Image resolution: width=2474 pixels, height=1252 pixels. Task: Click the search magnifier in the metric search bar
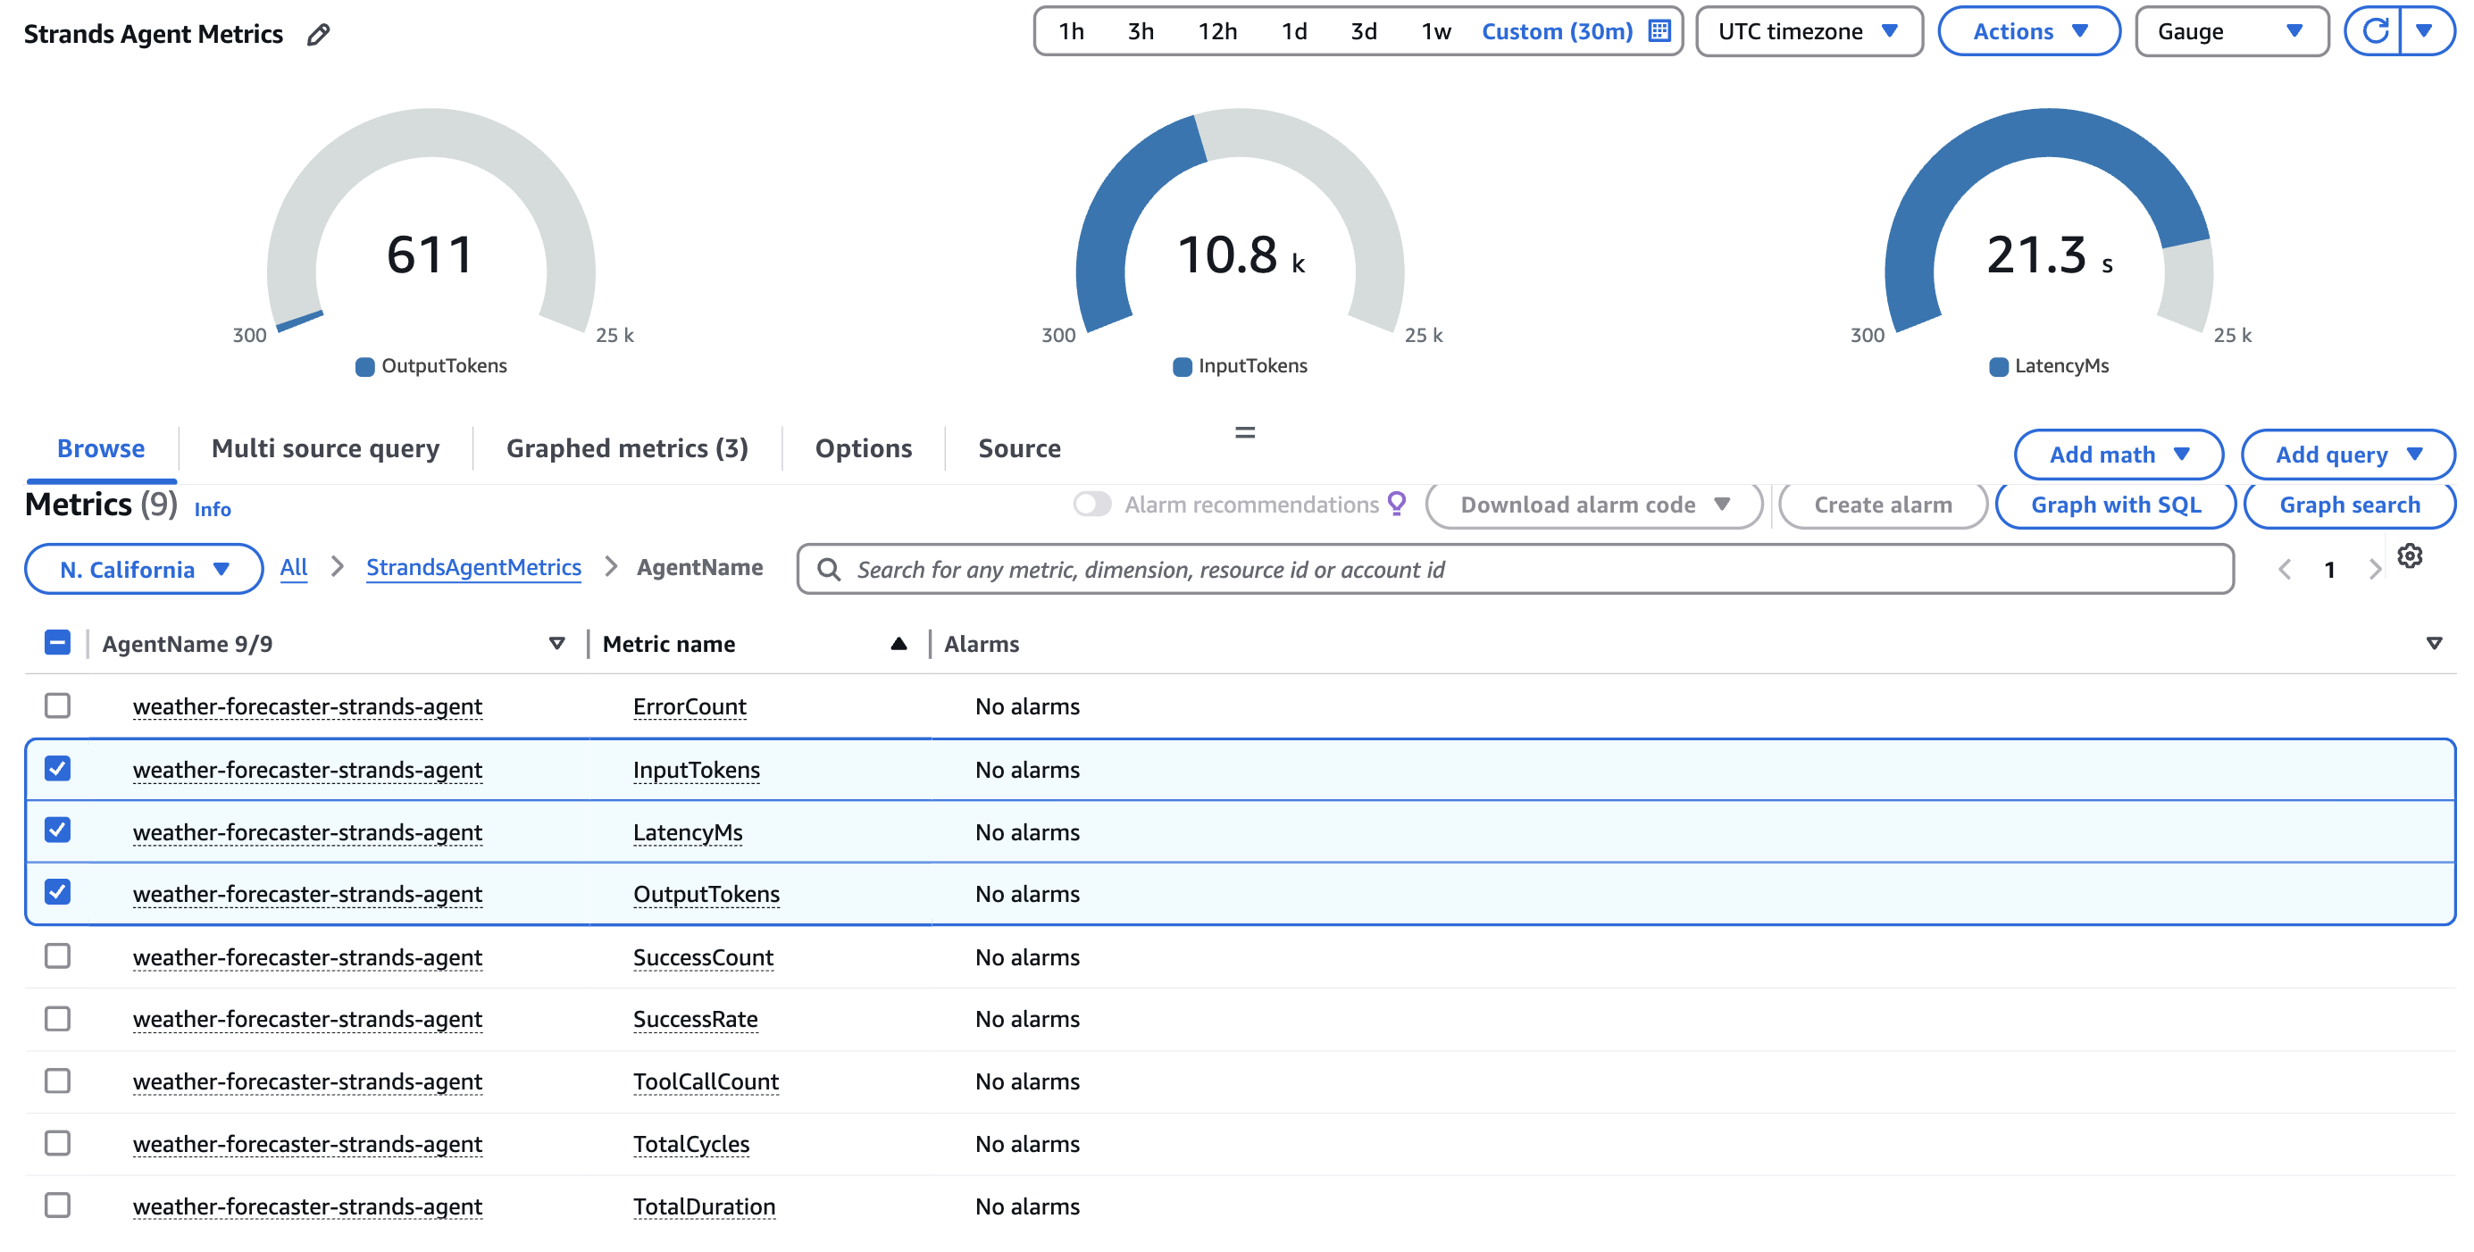828,568
